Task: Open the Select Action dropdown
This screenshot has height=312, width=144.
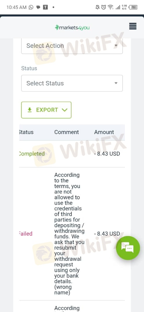Action: click(72, 46)
